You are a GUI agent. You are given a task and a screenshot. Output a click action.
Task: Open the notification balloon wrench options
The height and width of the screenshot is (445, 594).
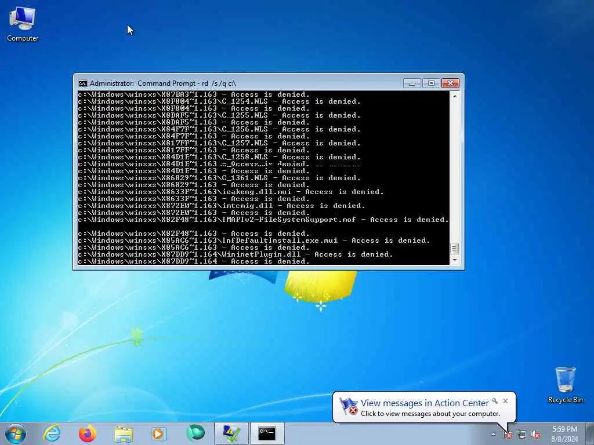[x=495, y=401]
